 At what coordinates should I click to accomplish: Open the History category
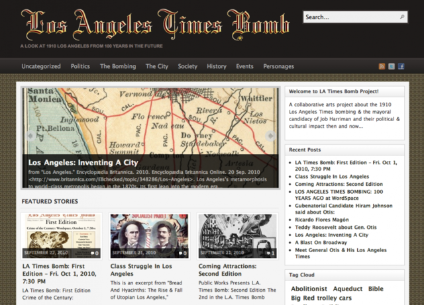pyautogui.click(x=217, y=66)
